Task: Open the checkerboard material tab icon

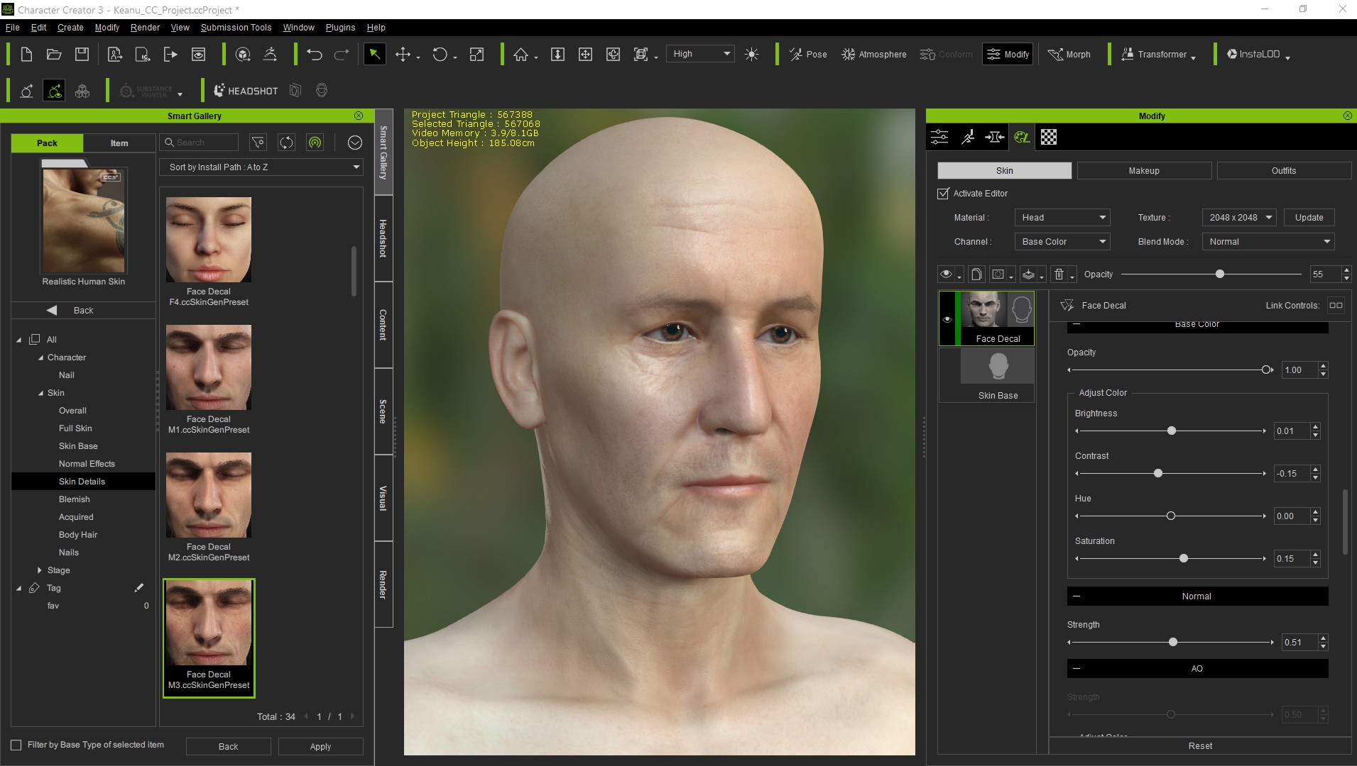Action: 1049,137
